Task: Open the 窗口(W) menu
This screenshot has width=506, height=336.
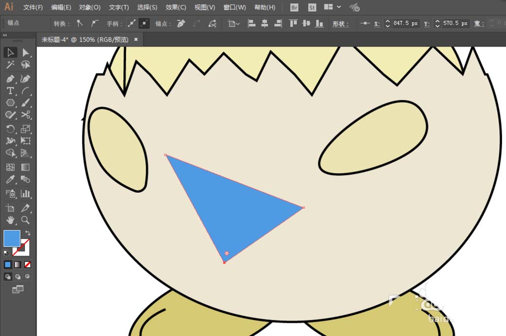Action: [235, 8]
